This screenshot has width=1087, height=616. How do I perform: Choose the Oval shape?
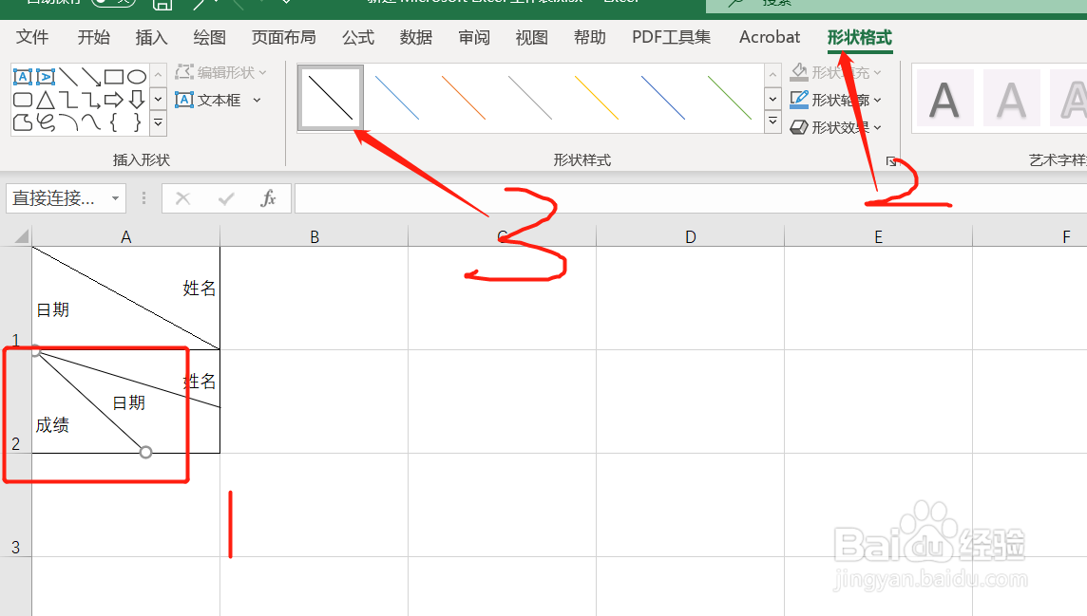(x=137, y=77)
